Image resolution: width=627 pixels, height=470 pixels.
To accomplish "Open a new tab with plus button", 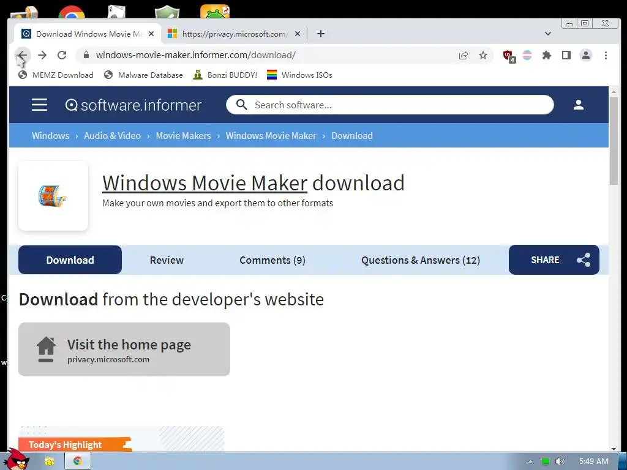I will (x=321, y=34).
